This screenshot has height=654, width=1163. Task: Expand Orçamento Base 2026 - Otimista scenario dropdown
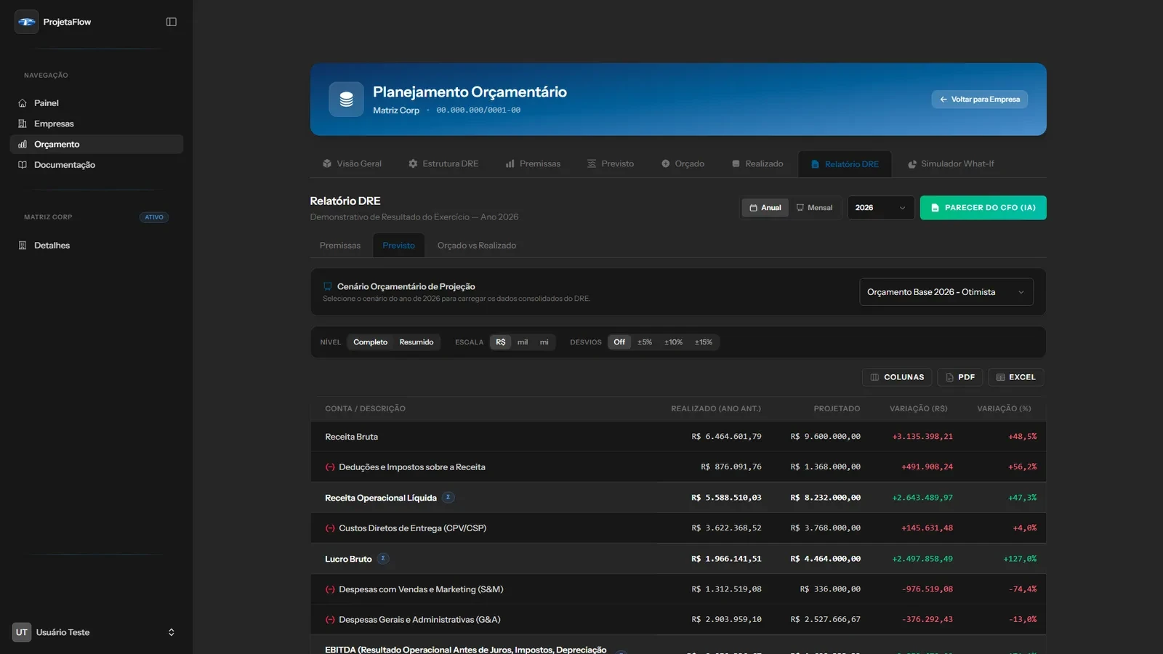pos(946,292)
